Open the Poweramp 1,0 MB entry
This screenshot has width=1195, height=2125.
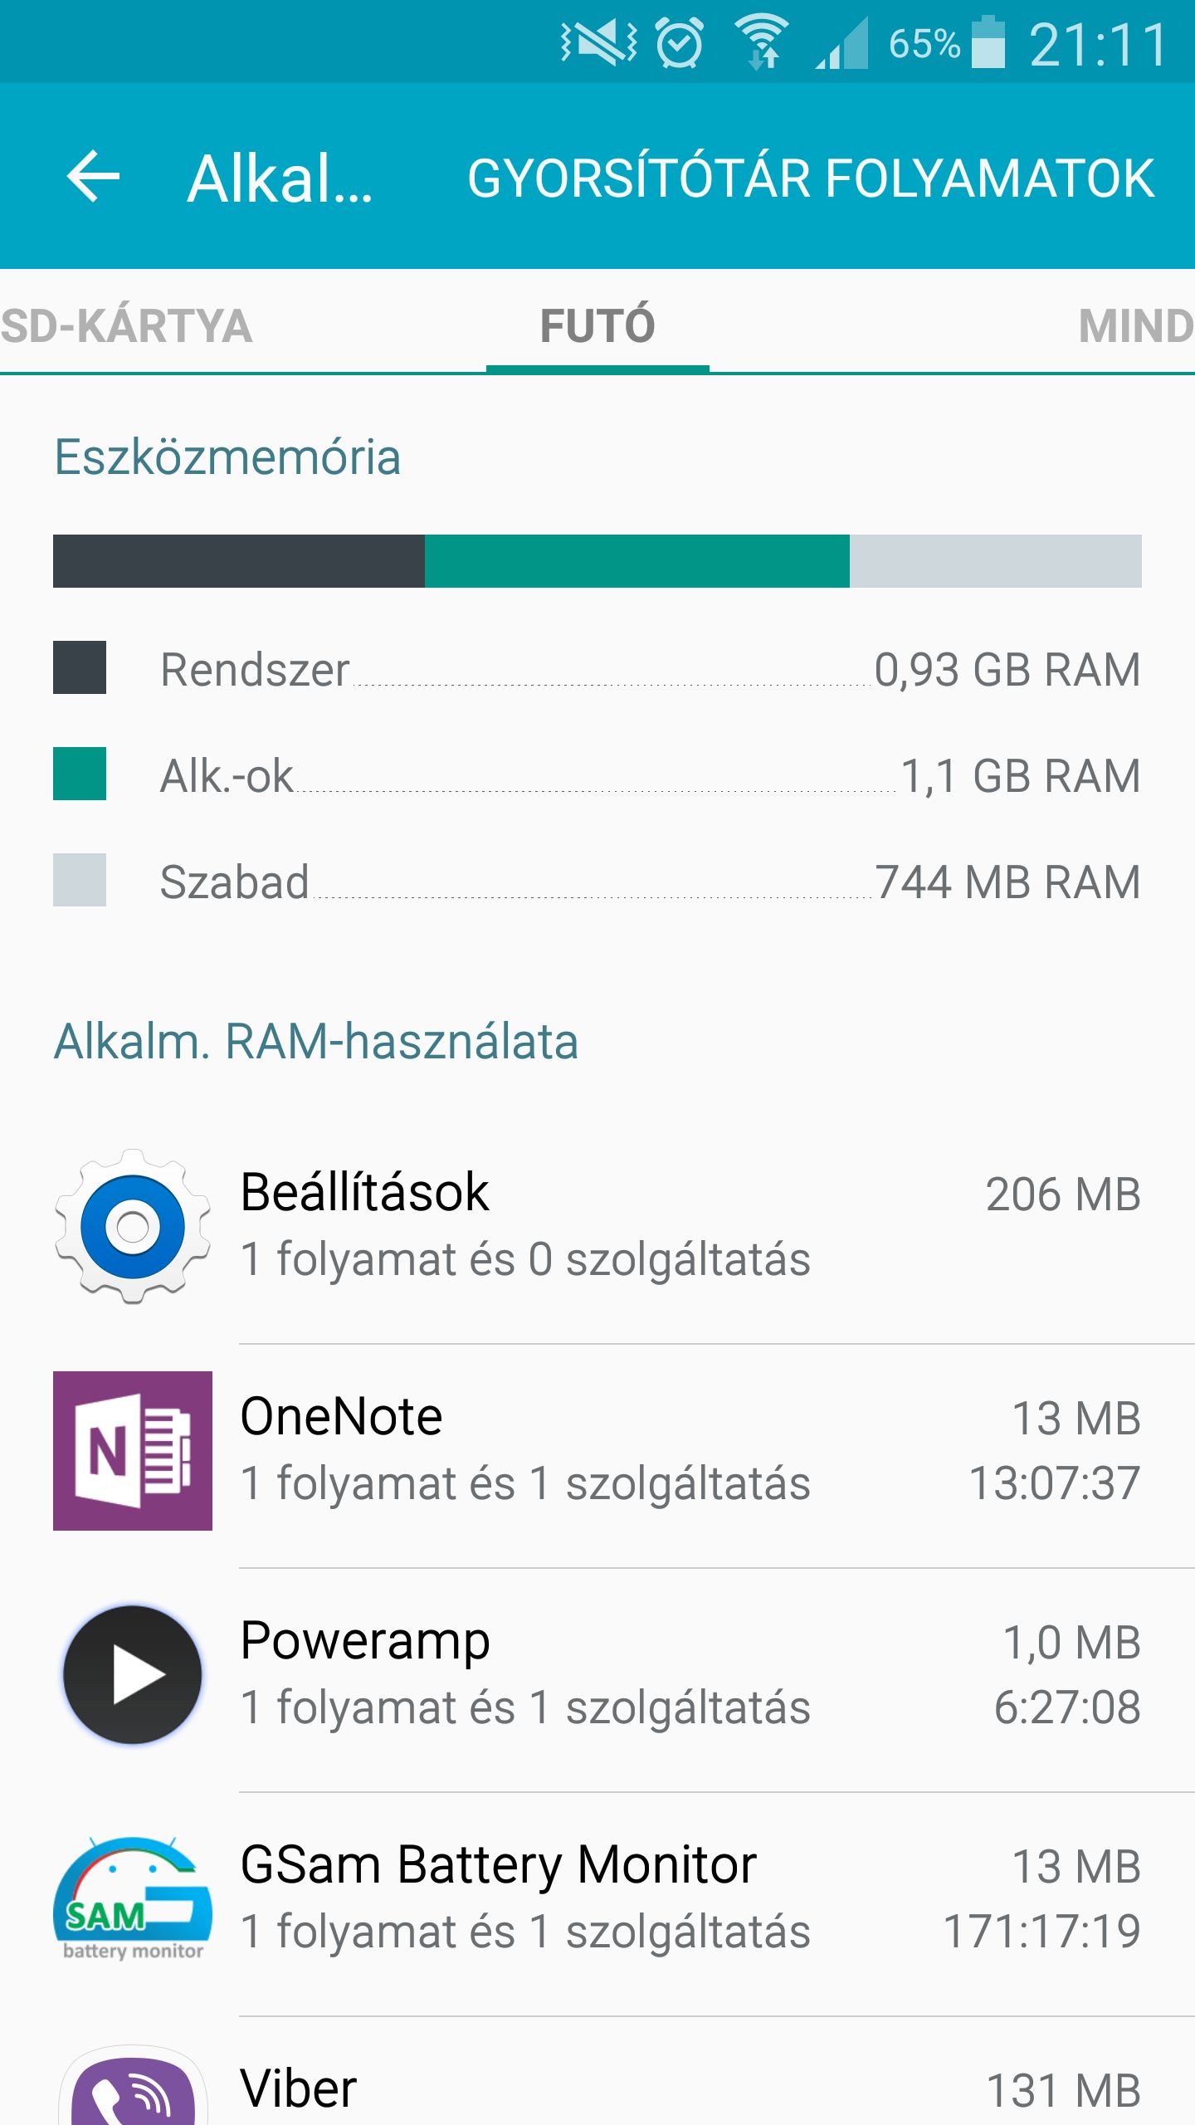click(597, 1675)
